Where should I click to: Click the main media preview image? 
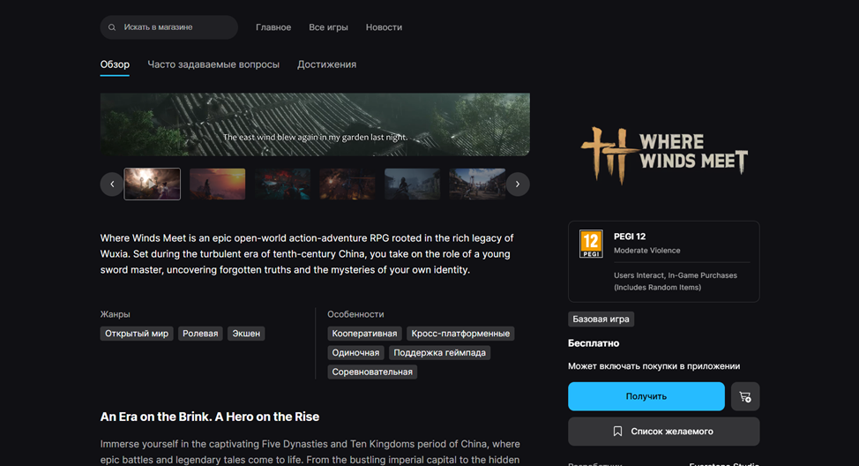tap(315, 124)
